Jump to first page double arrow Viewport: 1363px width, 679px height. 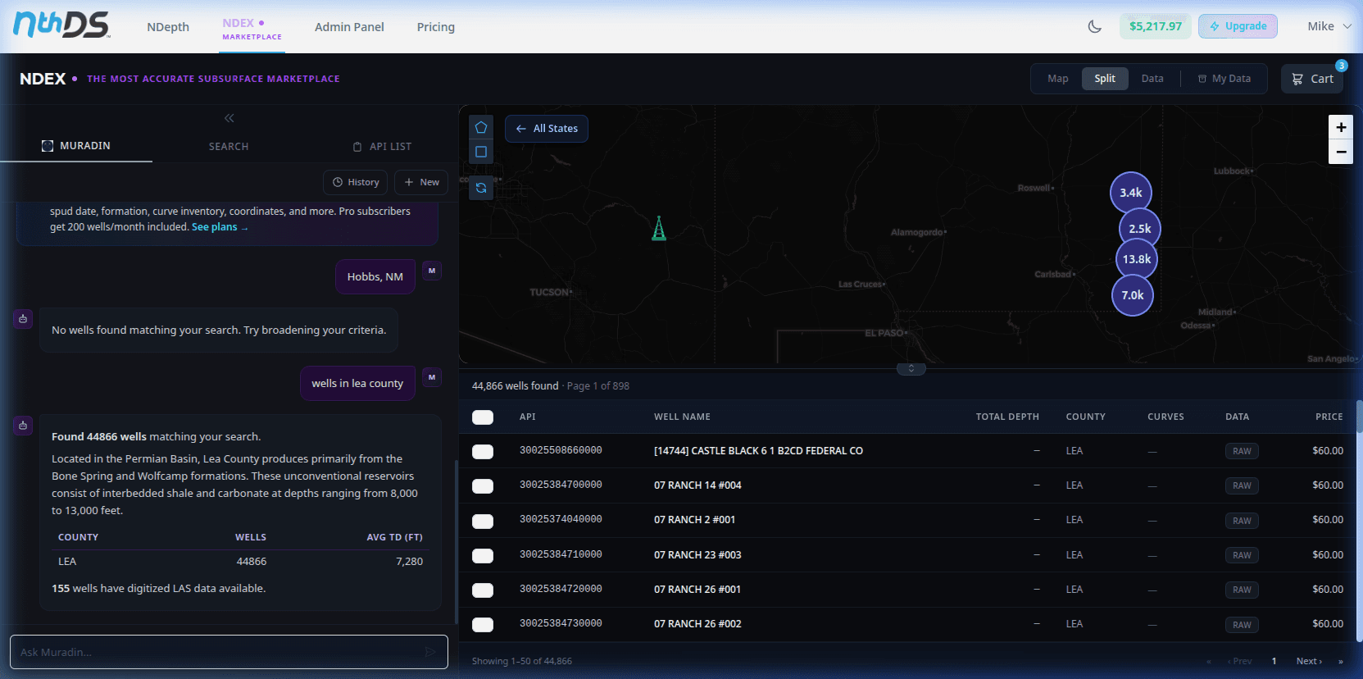(1209, 661)
